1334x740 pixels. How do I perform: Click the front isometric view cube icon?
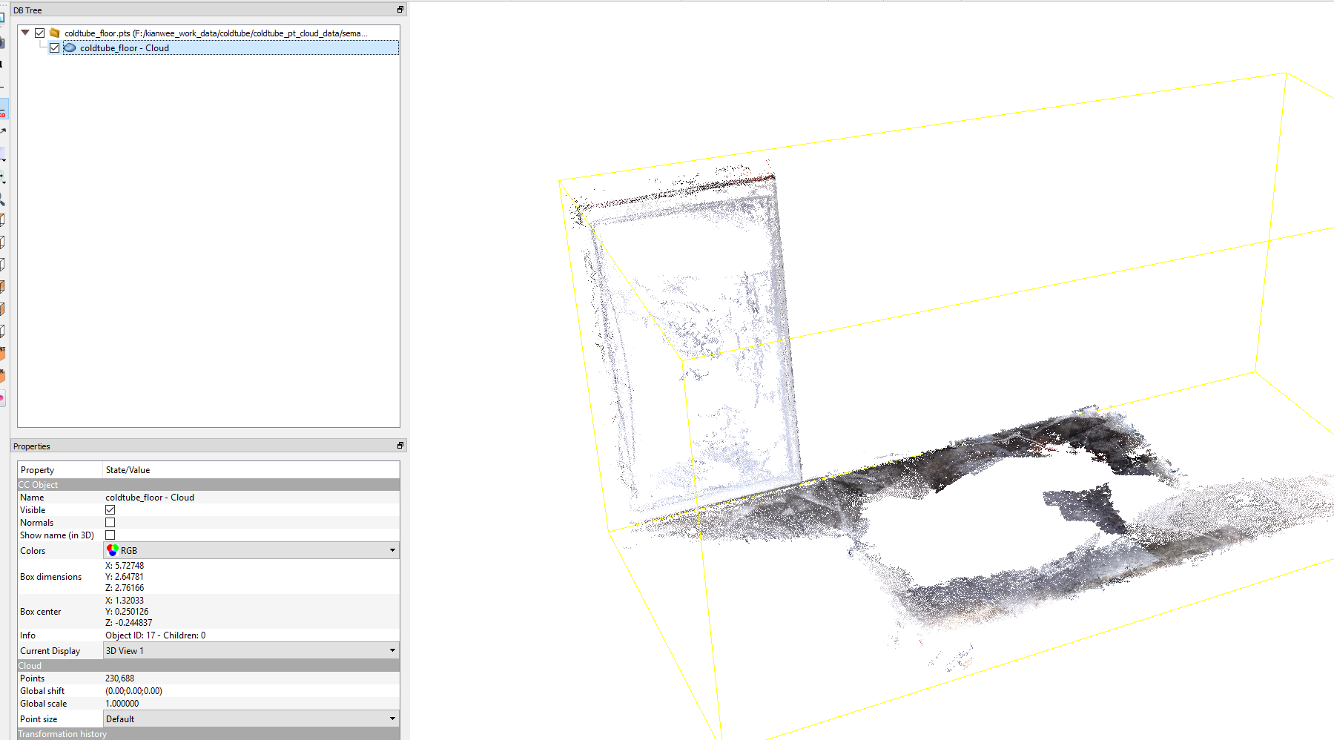(x=3, y=354)
